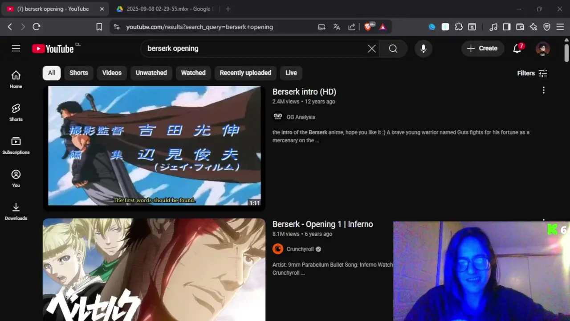This screenshot has height=321, width=570.
Task: Open the Brave Shields lion icon
Action: [368, 27]
